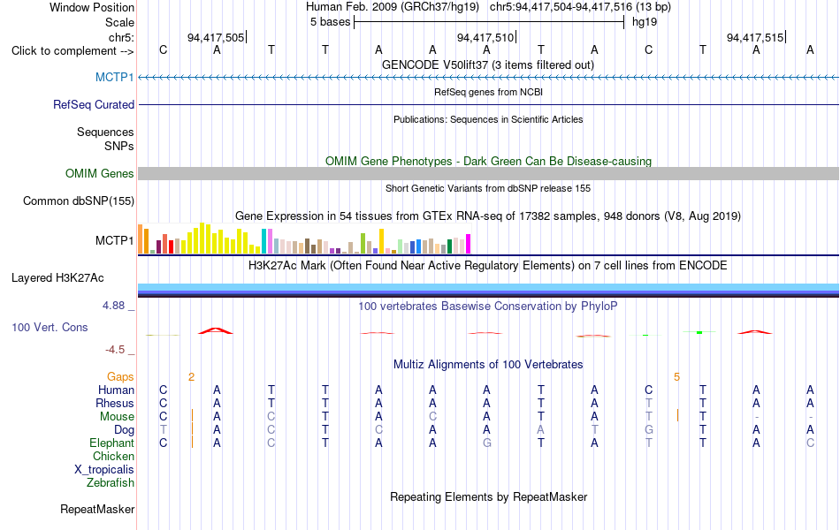Click the cyan bar in GTEx expression chart
840x530 pixels.
263,241
